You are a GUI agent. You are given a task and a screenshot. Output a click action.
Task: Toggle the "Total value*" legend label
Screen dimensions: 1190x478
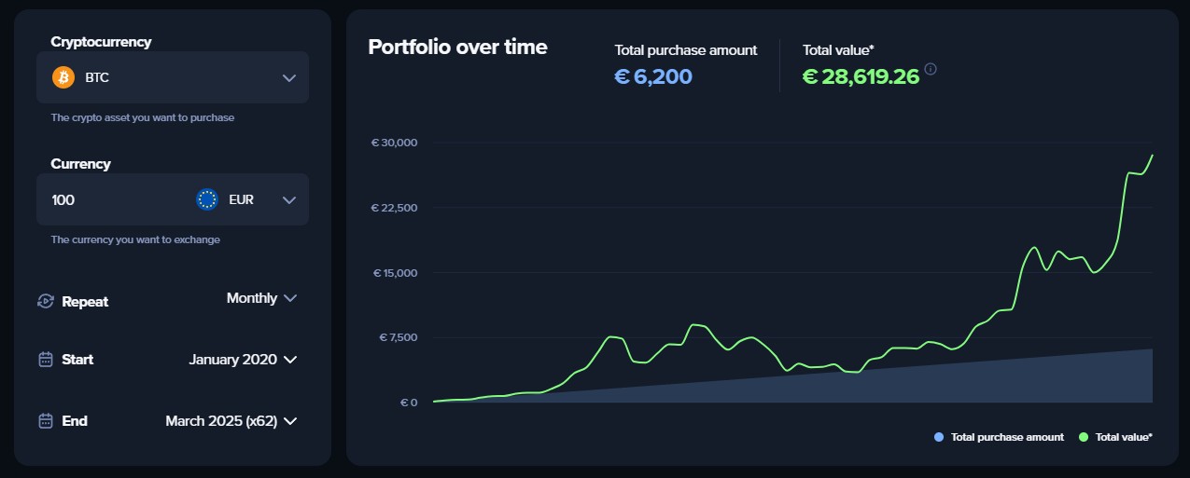point(1124,437)
